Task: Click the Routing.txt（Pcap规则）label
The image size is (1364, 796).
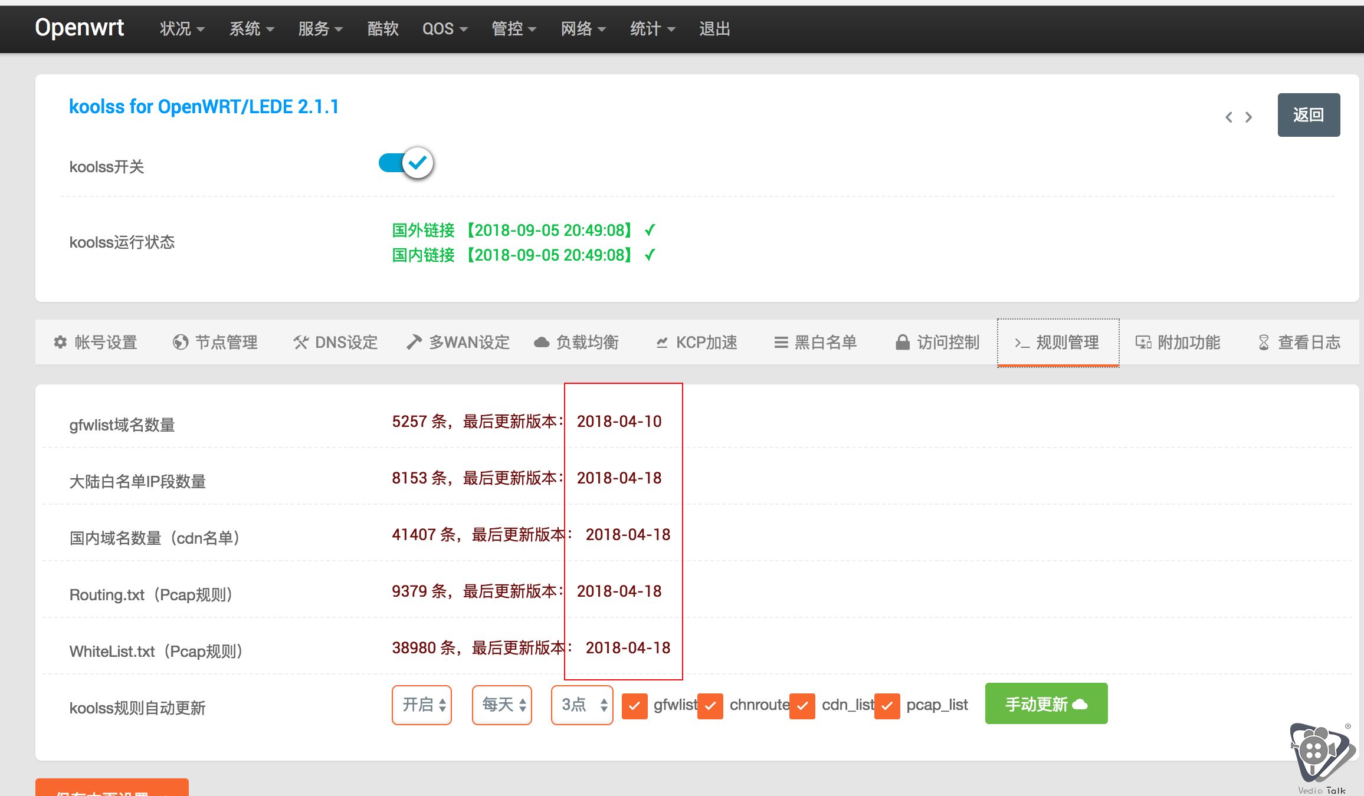Action: [x=153, y=594]
